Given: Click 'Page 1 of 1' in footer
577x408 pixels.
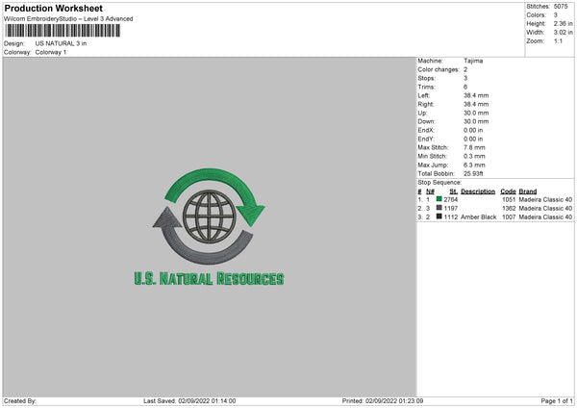Looking at the screenshot, I should pos(557,401).
